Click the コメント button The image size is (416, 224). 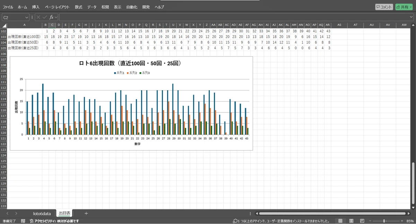pyautogui.click(x=384, y=7)
